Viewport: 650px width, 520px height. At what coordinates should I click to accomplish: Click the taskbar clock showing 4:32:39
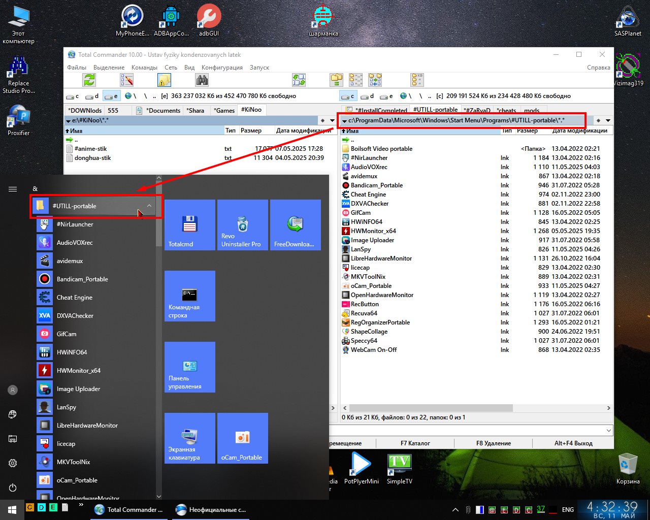tap(612, 510)
